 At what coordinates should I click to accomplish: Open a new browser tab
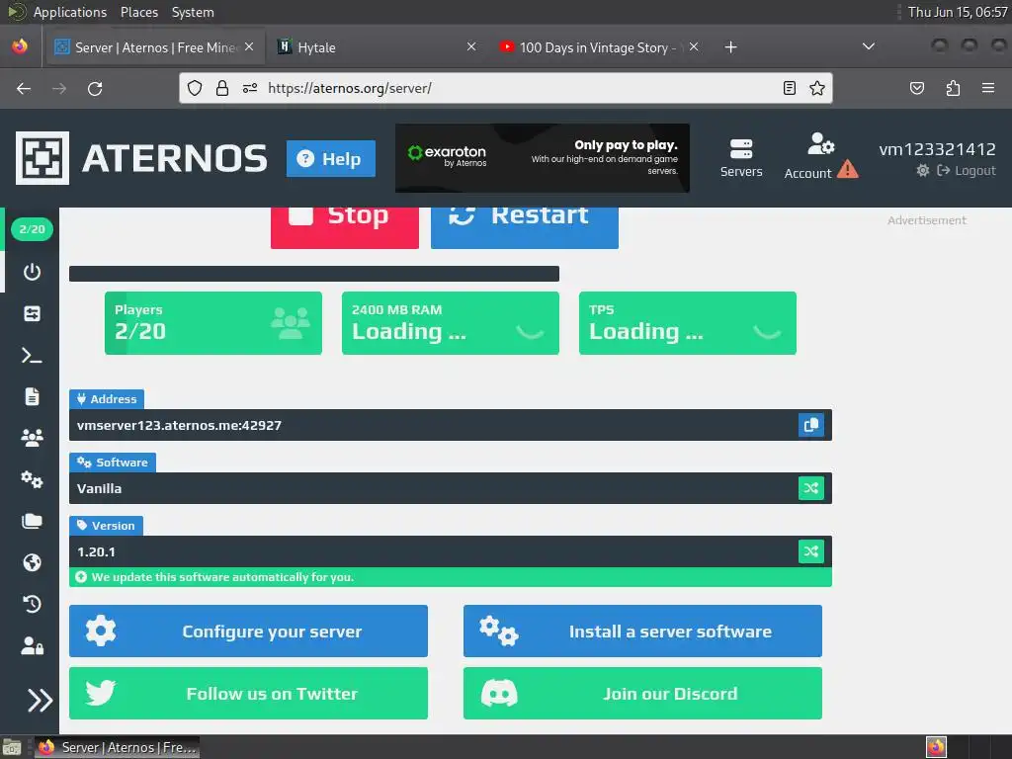click(x=730, y=47)
